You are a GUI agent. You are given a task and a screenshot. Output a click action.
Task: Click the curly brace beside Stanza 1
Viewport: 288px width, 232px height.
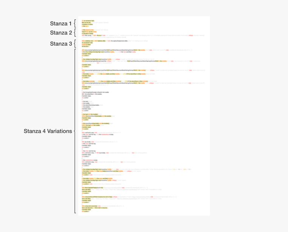[75, 23]
